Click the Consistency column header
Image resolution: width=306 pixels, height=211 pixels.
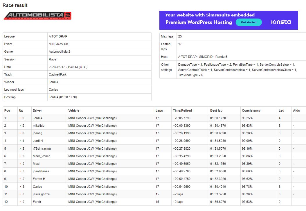click(251, 110)
